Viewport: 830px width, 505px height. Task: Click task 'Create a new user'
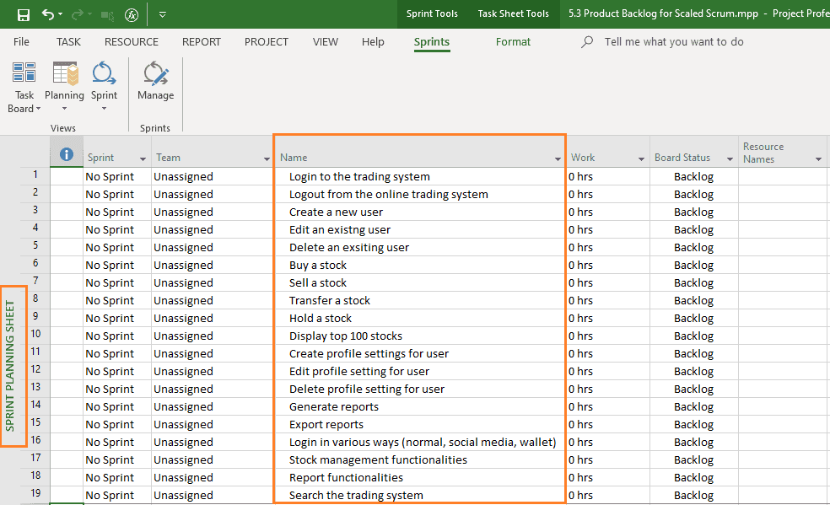336,212
